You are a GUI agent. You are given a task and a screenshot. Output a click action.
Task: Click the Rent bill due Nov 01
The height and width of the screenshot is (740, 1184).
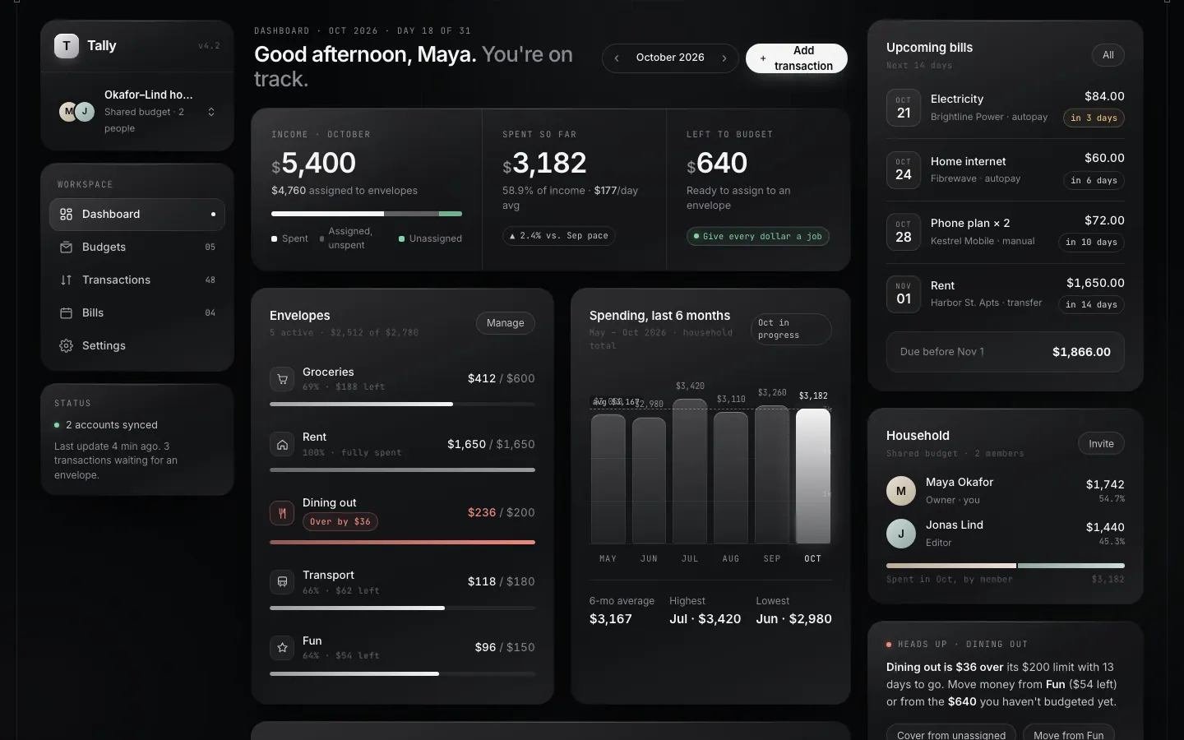tap(1006, 294)
